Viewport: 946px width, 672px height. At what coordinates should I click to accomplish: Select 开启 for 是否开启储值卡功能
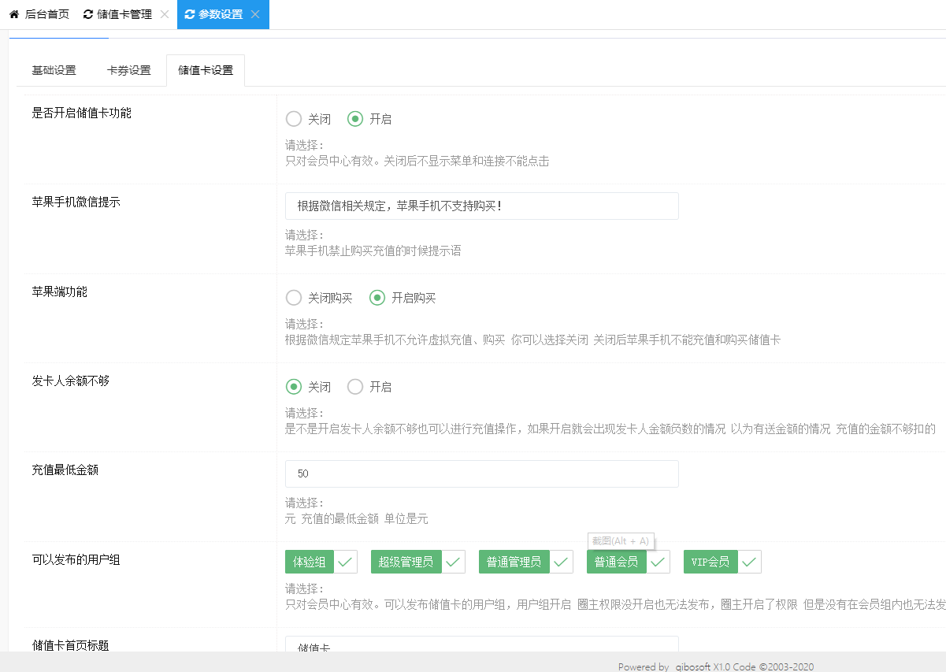(355, 119)
